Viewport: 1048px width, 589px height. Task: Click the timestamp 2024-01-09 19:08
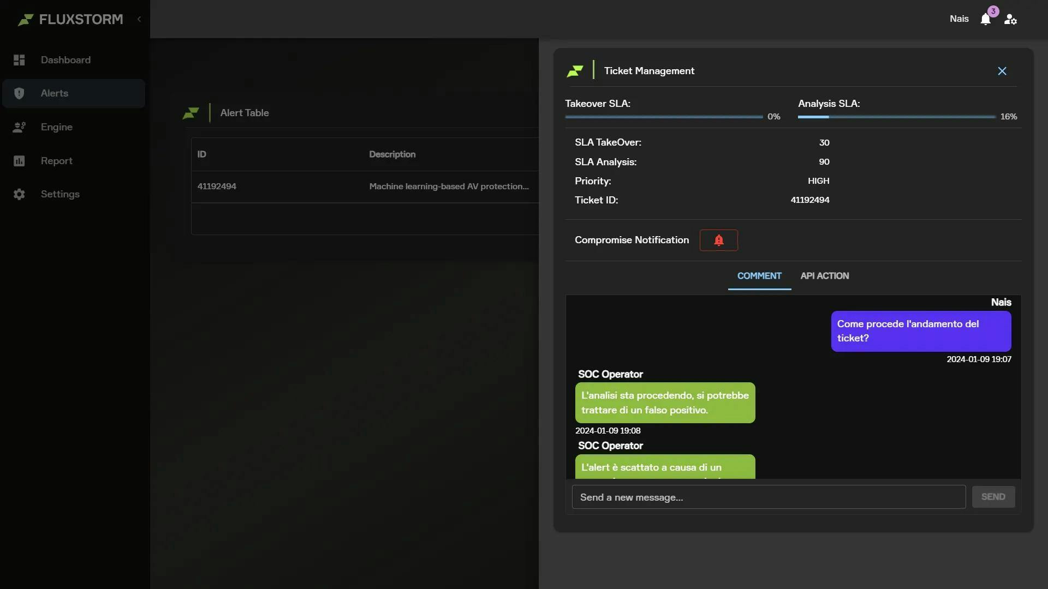[608, 431]
